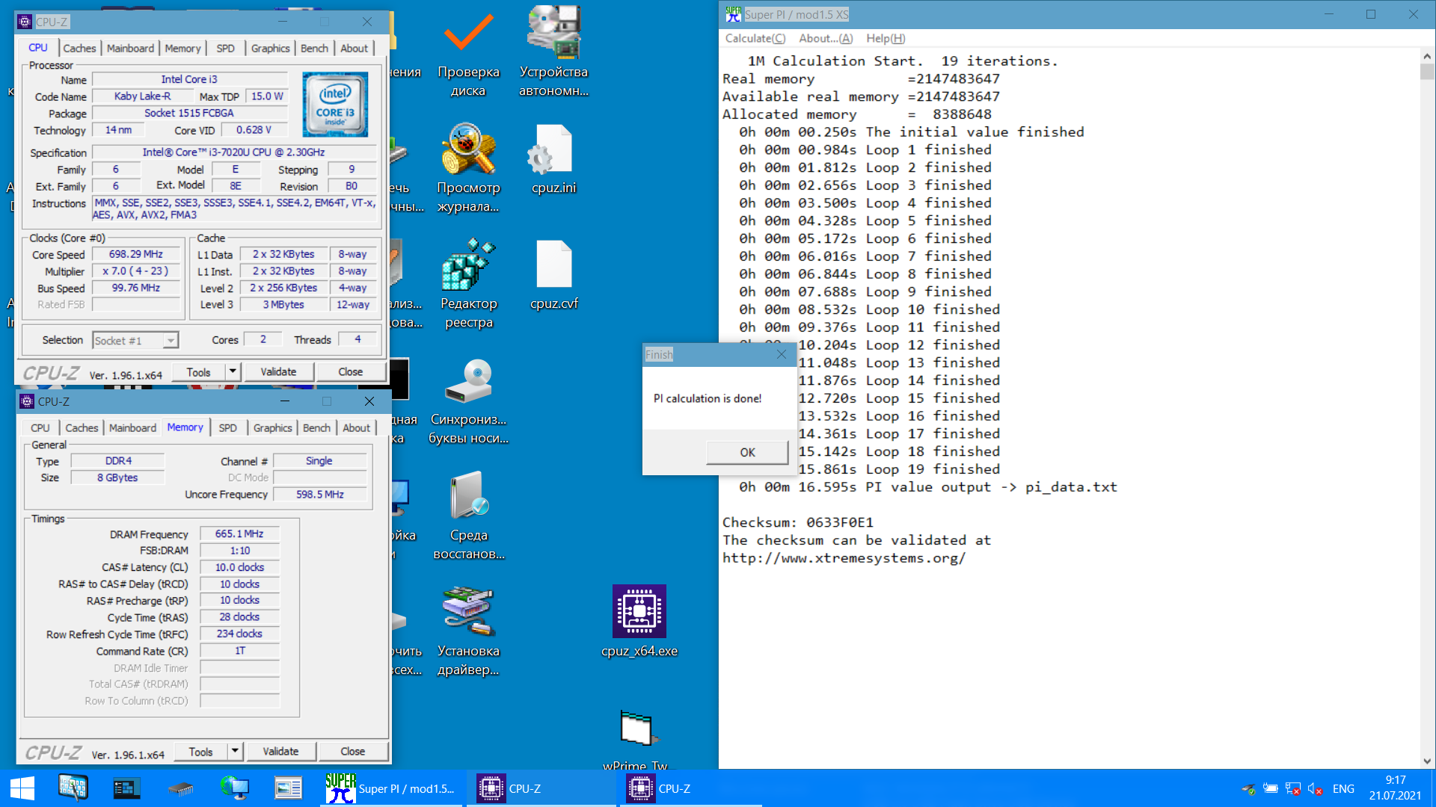Open Редактор реестра desktop shortcut
1436x807 pixels.
(x=468, y=284)
